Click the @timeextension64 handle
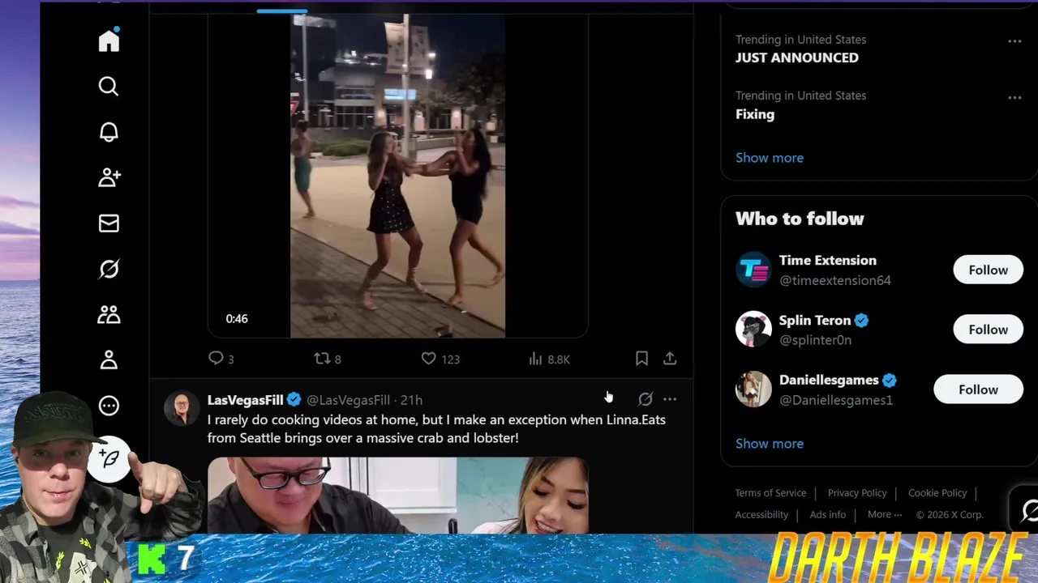 point(835,280)
